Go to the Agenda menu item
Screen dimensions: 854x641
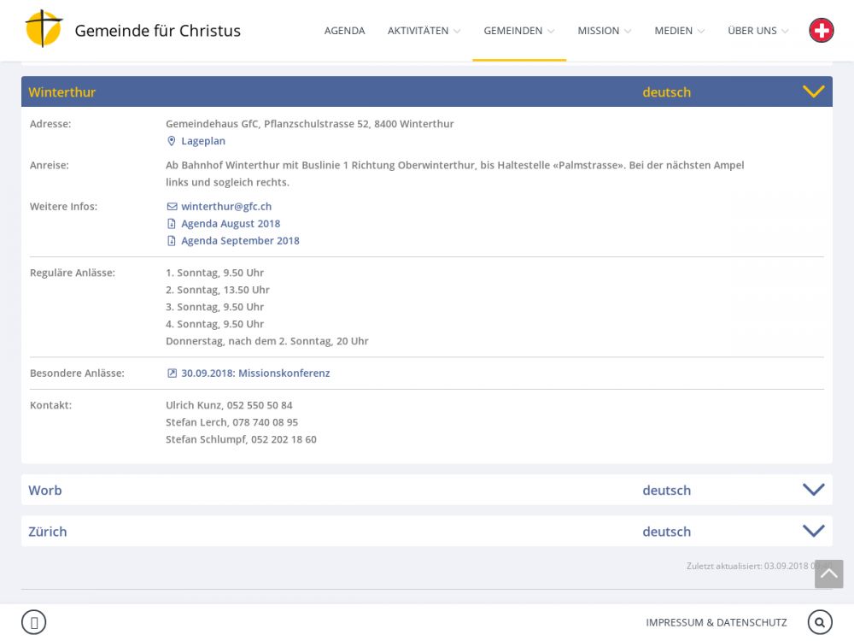344,31
